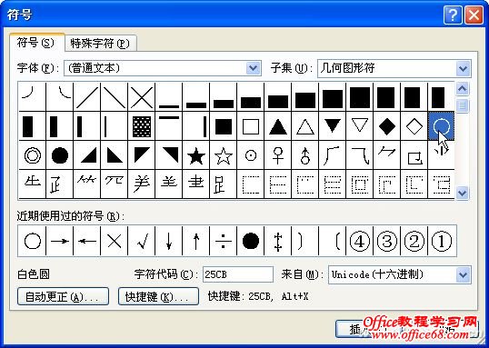Click the symbol grid scroll down arrow
This screenshot has height=348, width=489.
[462, 193]
